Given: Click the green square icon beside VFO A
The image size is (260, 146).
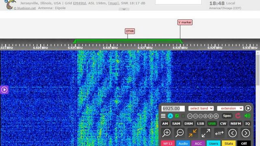Looking at the screenshot, I should click(x=177, y=116).
